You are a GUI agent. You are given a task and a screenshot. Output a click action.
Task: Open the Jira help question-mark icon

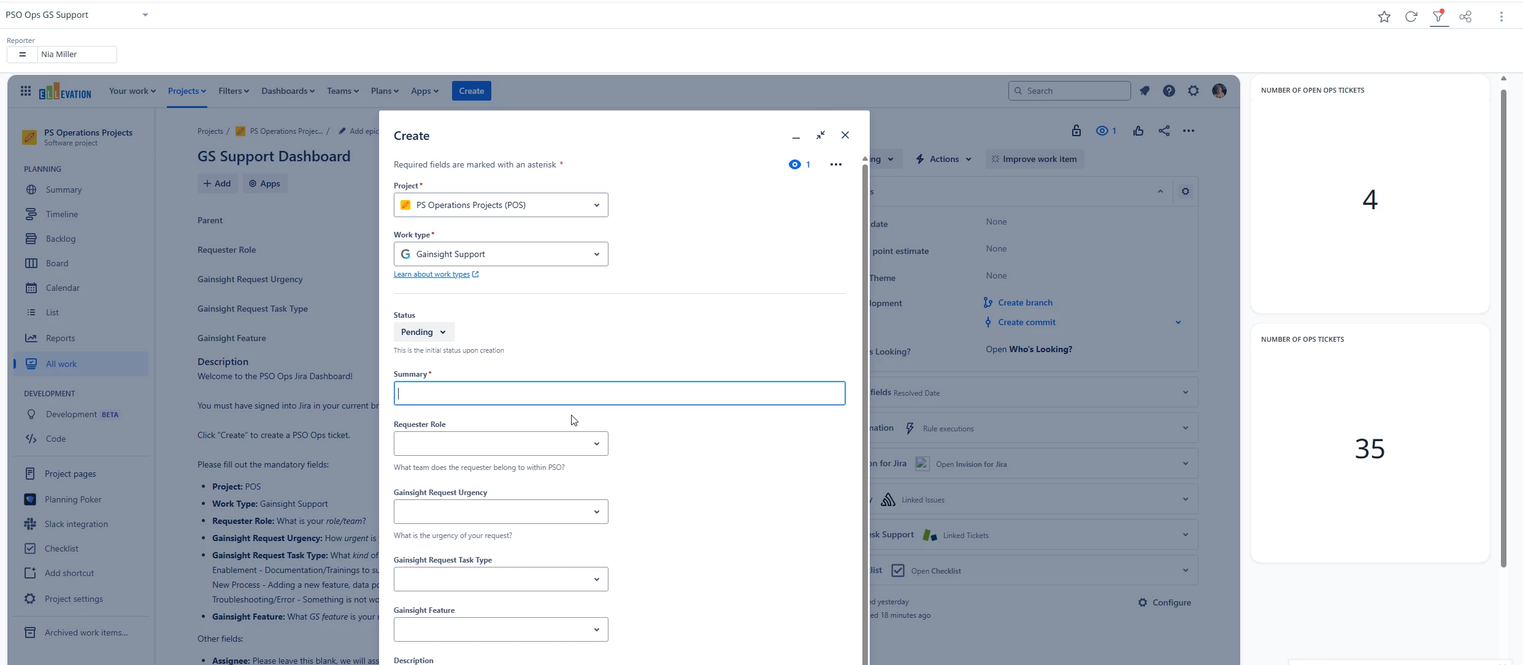1169,91
